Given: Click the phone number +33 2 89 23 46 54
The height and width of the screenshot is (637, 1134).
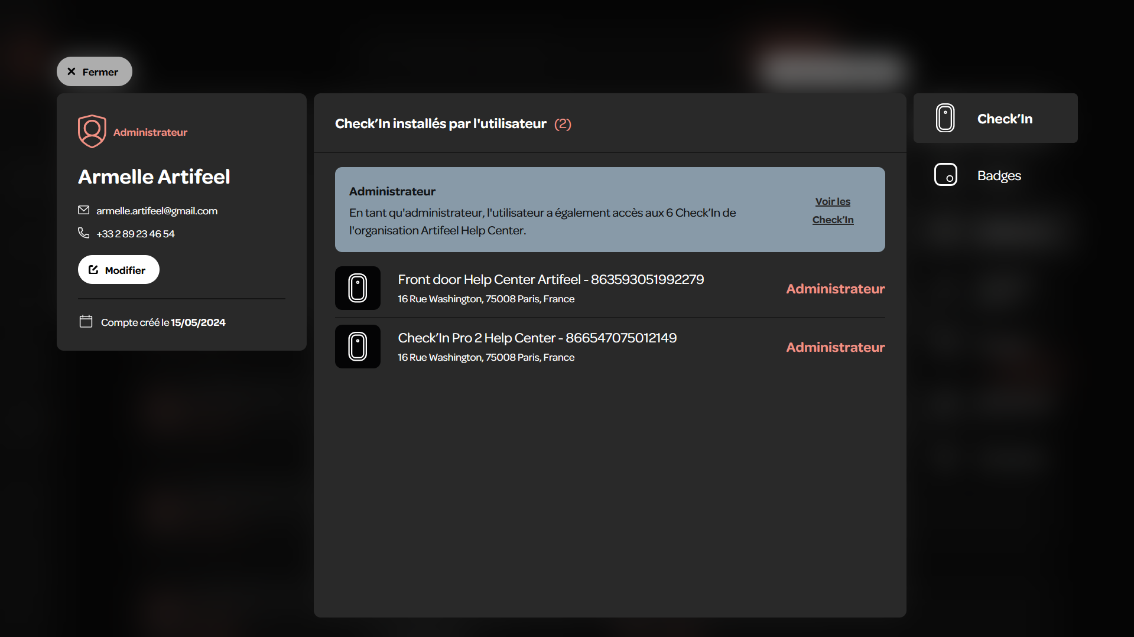Looking at the screenshot, I should tap(135, 234).
